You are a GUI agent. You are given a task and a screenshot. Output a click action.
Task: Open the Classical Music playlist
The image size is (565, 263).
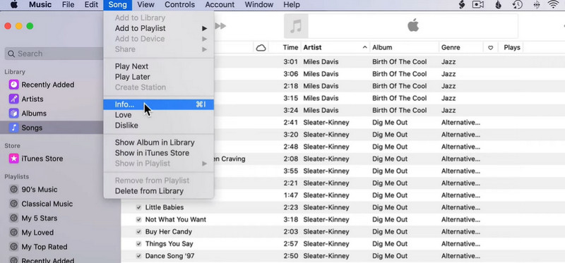click(x=47, y=204)
